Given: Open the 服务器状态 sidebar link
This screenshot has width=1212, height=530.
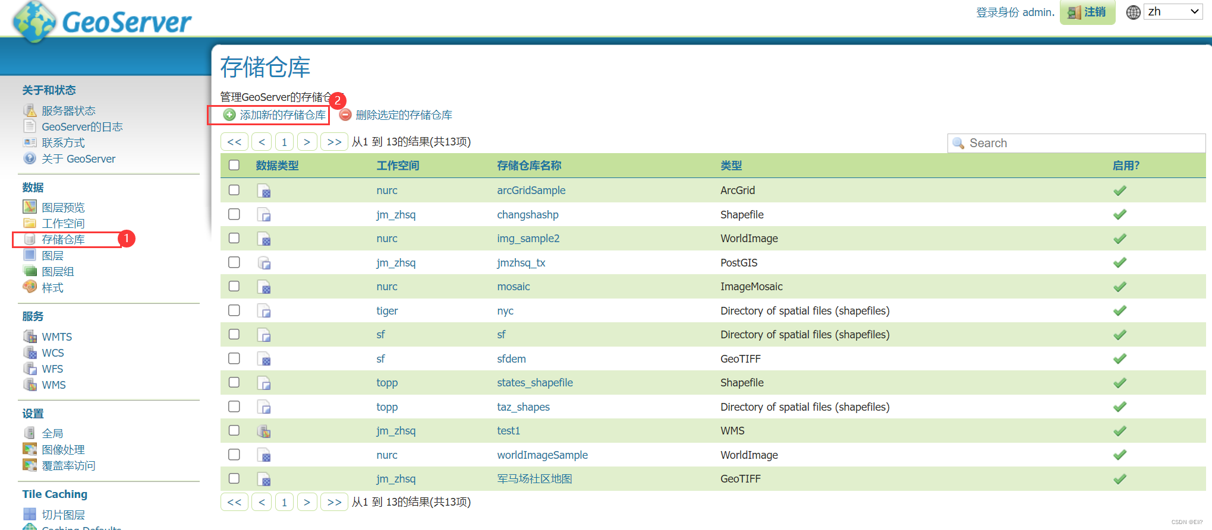Looking at the screenshot, I should 68,110.
